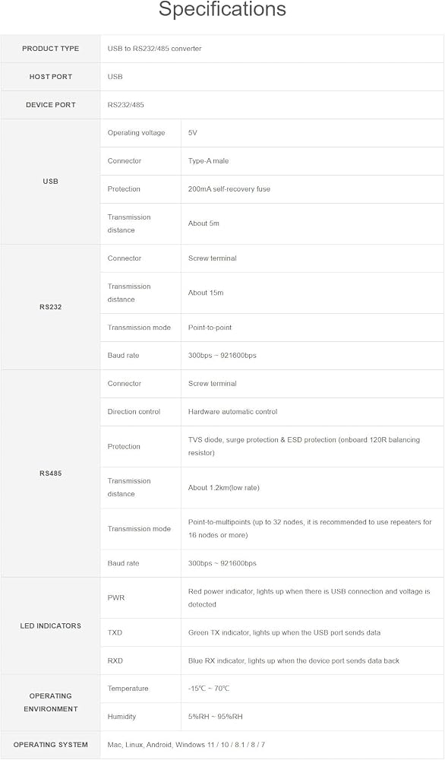Click the Type-A male connector value
This screenshot has width=445, height=760.
tap(208, 161)
